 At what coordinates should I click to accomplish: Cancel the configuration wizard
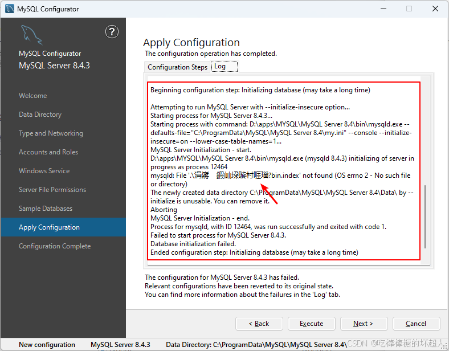tap(417, 324)
